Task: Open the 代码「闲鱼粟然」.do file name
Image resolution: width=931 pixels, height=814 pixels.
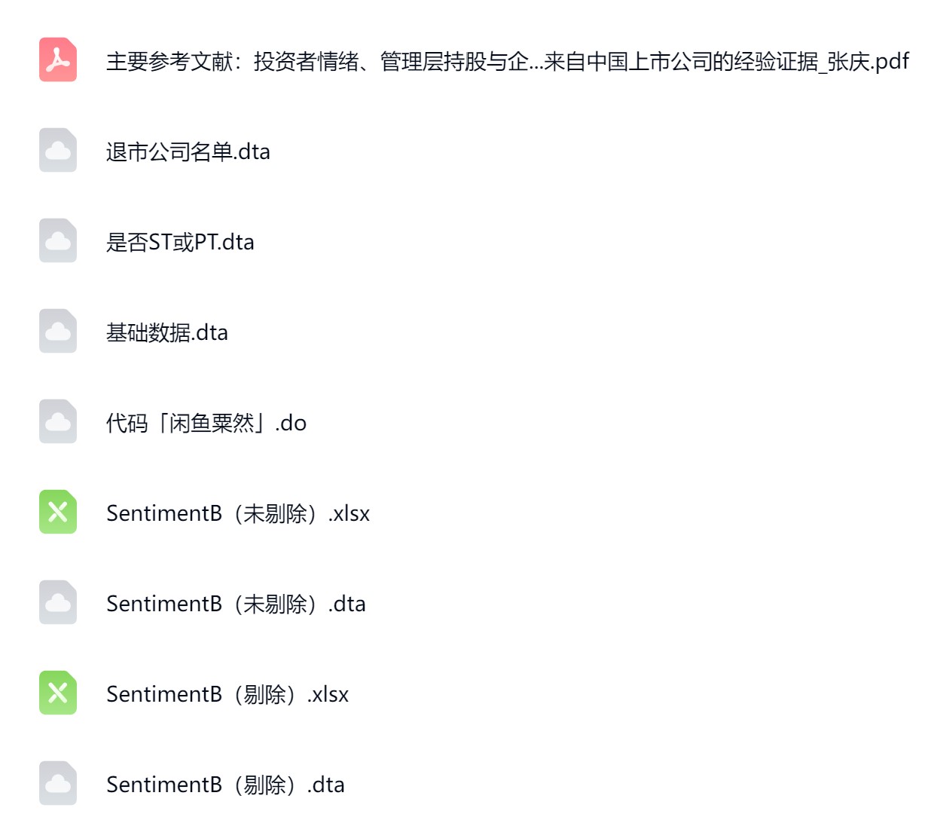Action: [x=206, y=423]
